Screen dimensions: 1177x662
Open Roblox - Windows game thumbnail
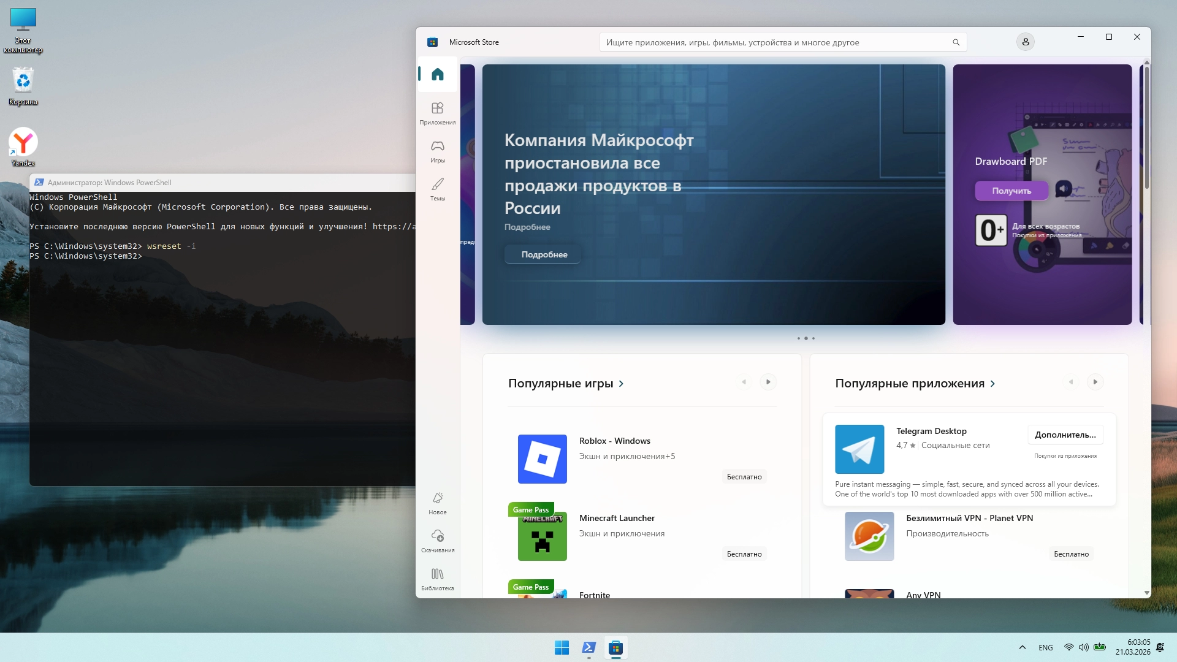pyautogui.click(x=542, y=459)
